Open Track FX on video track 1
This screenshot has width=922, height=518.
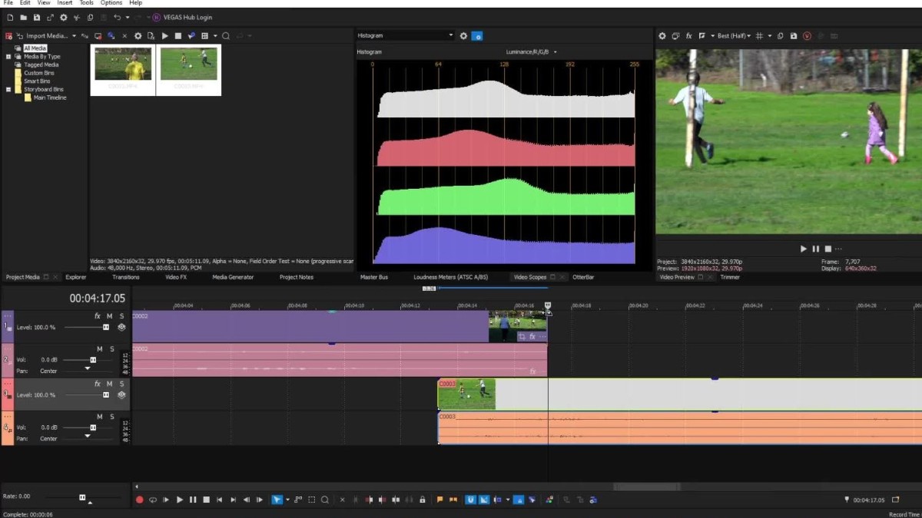98,316
